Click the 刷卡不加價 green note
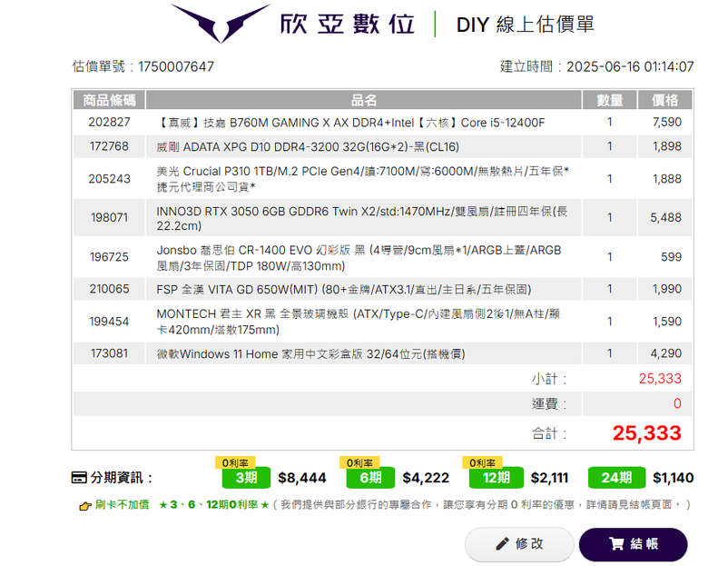The image size is (708, 566). [x=122, y=505]
